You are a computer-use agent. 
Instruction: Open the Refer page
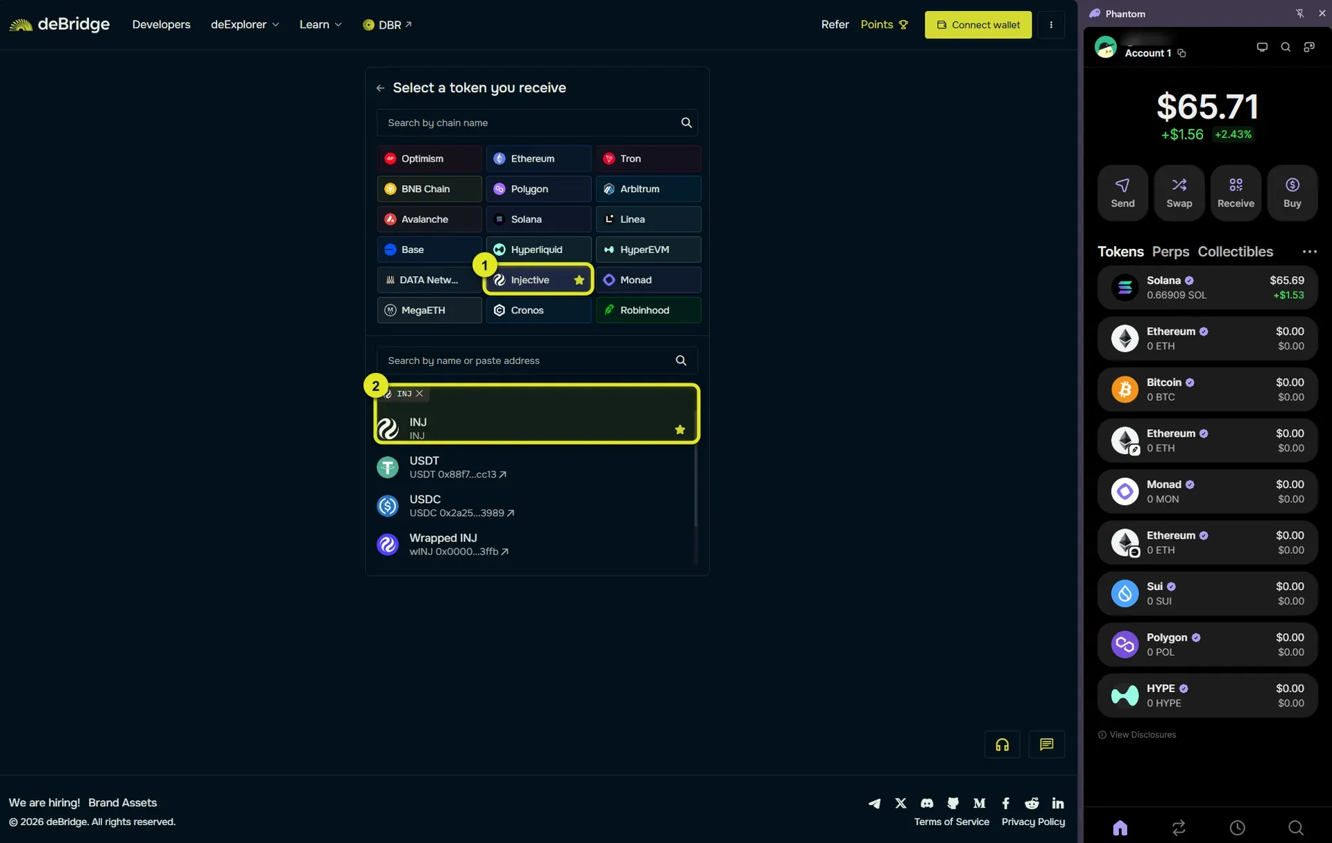pos(835,24)
